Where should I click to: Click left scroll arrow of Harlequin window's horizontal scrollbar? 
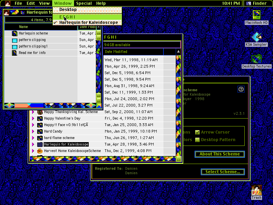point(9,106)
